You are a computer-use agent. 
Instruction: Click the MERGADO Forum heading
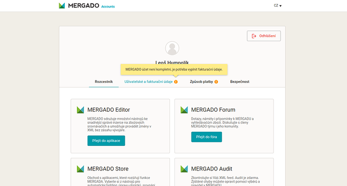coord(213,110)
